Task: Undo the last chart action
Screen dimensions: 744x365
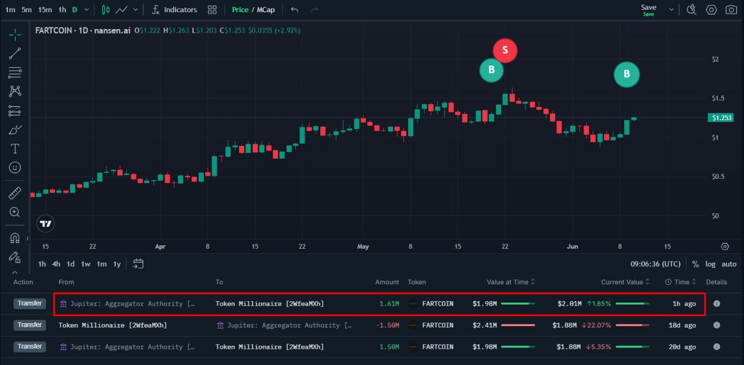Action: coord(295,10)
